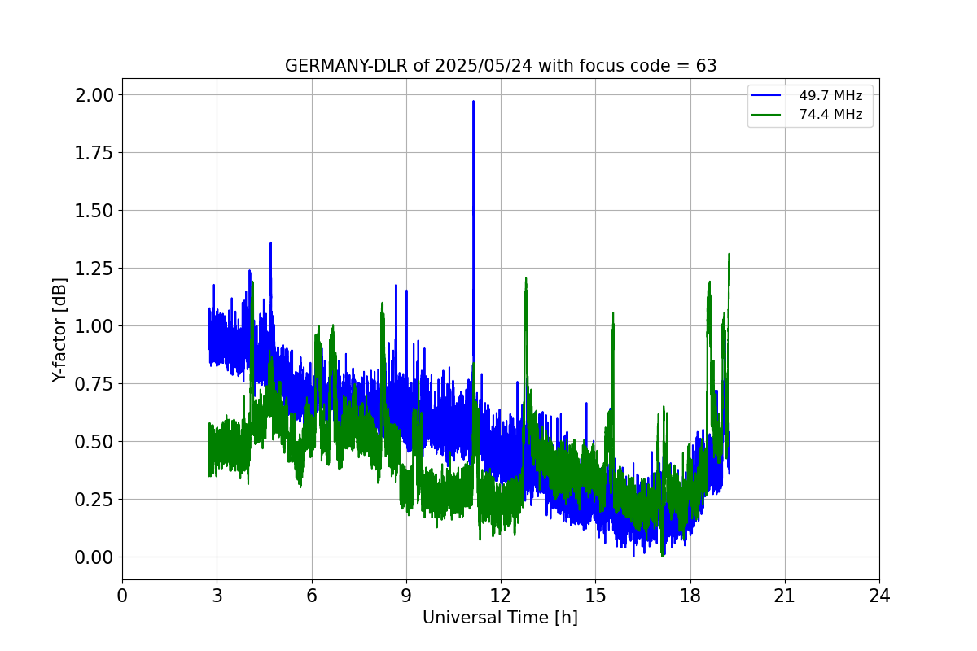The height and width of the screenshot is (651, 977).
Task: Click the green line sample in legend
Action: tap(767, 115)
